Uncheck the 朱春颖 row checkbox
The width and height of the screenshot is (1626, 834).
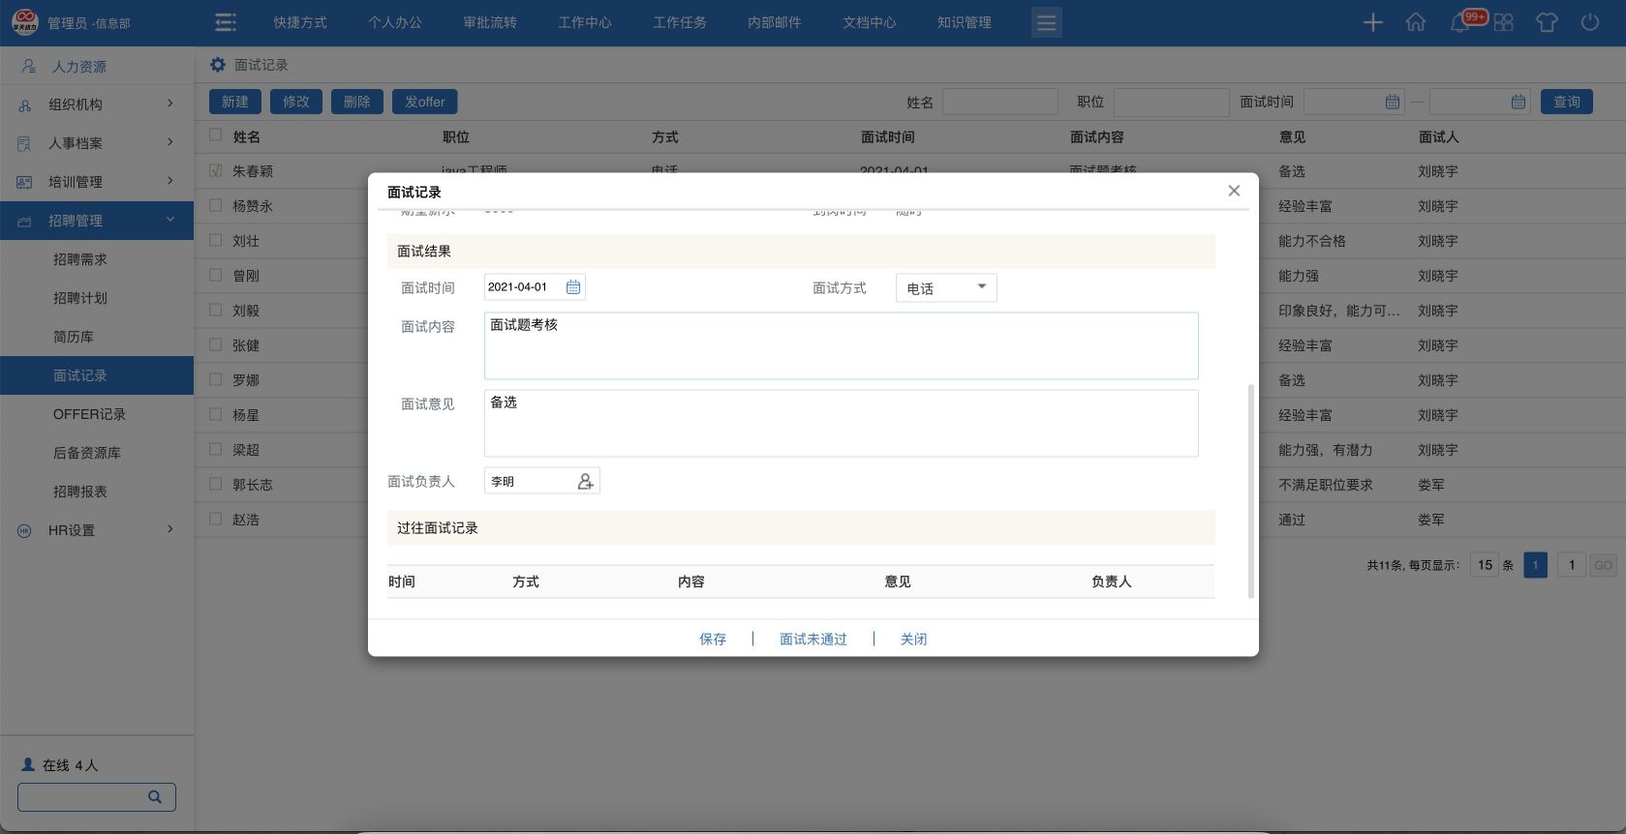pyautogui.click(x=216, y=170)
